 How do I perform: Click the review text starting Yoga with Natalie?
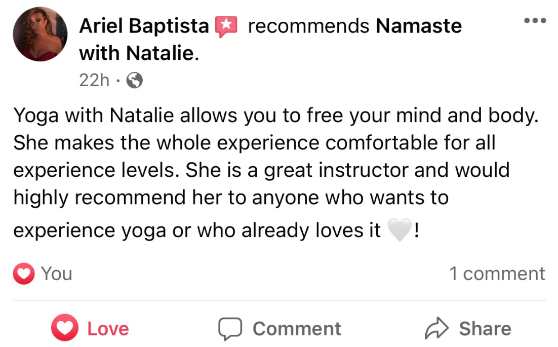tap(273, 117)
